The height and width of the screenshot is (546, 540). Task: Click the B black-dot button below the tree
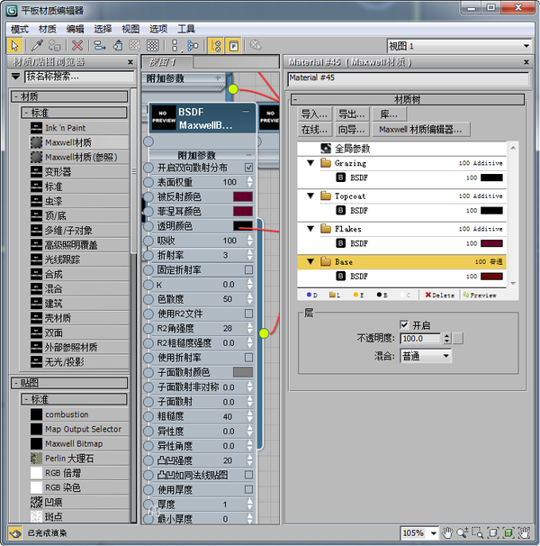[x=382, y=295]
